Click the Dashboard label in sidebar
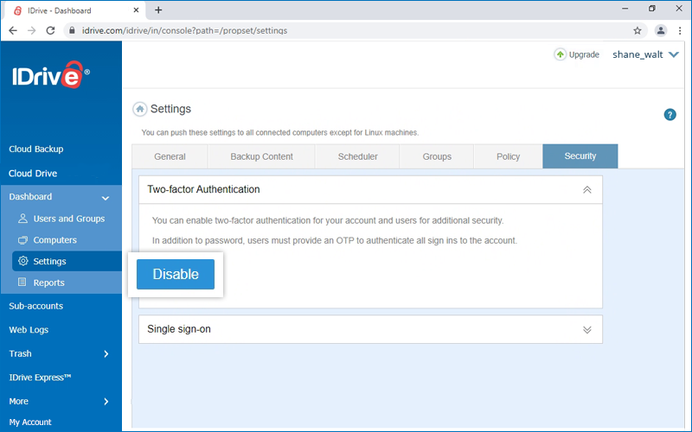692x432 pixels. 30,197
